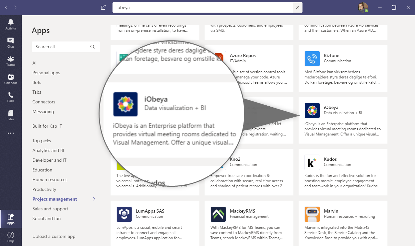
Task: Click the Marvin Human resources + recruiting subtitle
Action: pos(350,217)
